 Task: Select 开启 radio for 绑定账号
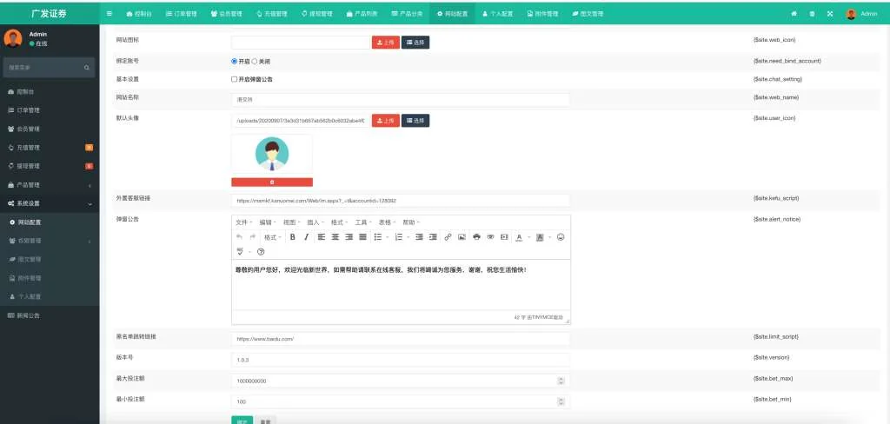[235, 61]
